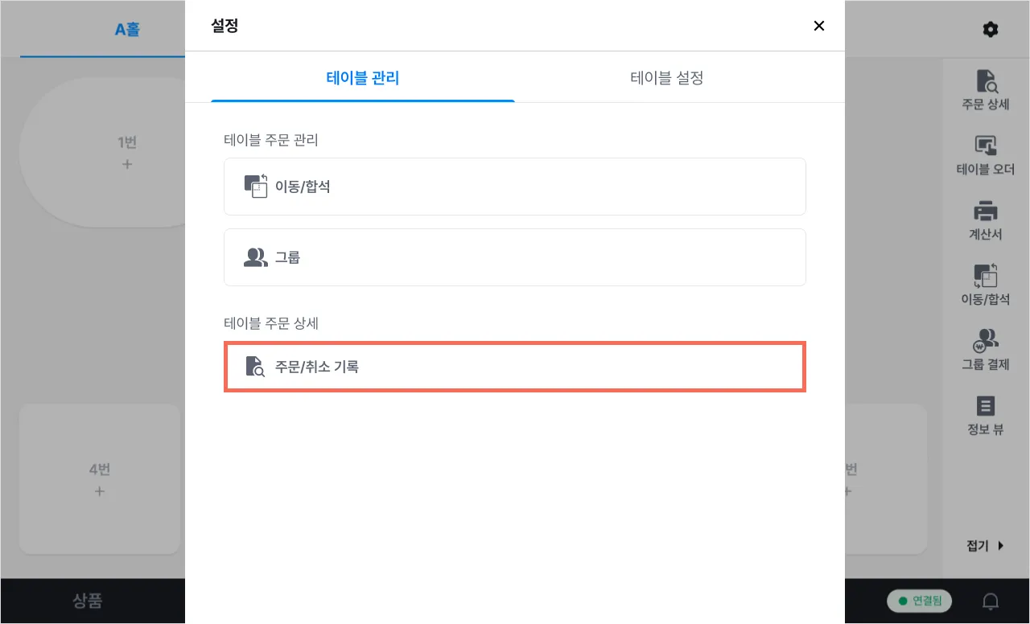Select the 4번 table card

pos(100,479)
